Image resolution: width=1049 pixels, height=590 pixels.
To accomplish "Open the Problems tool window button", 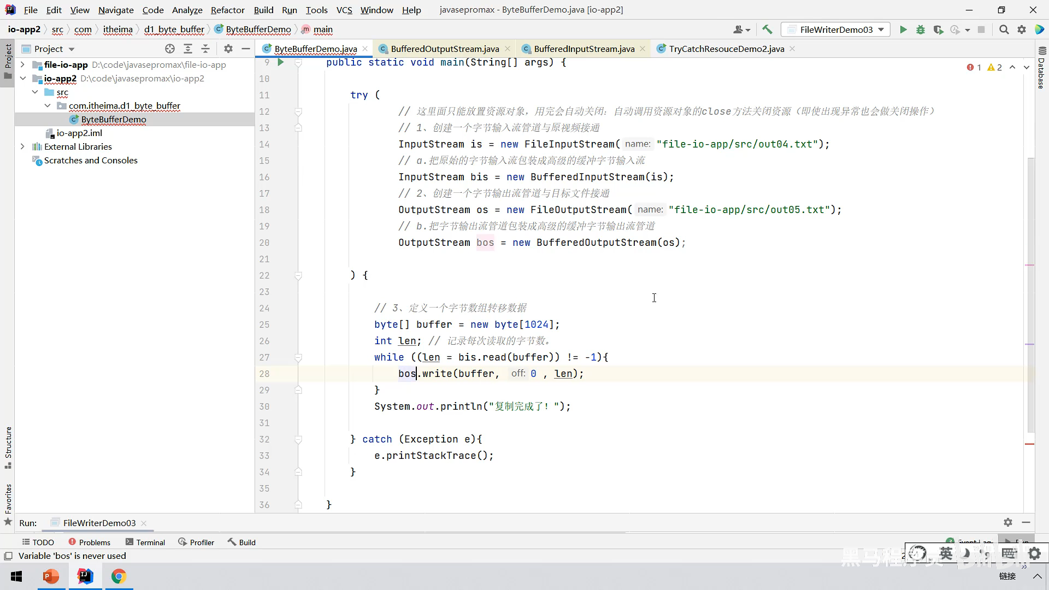I will pyautogui.click(x=89, y=542).
